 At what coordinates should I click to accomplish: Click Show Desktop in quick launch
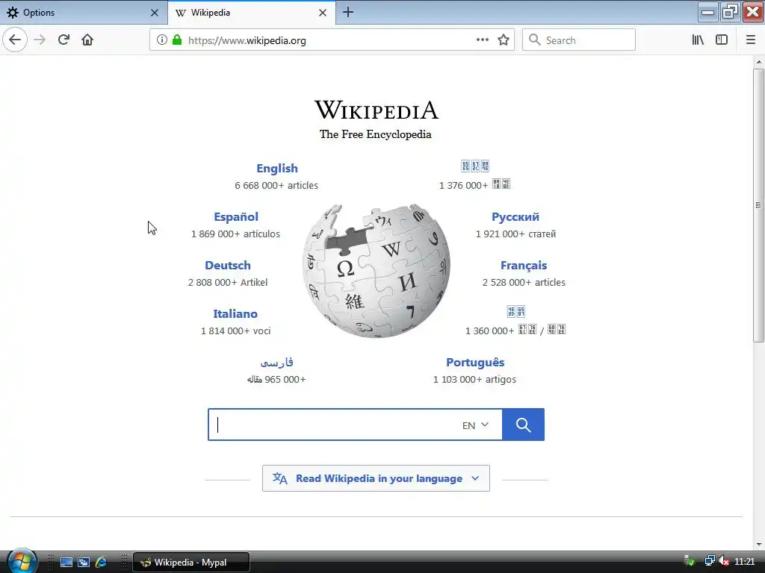click(x=66, y=563)
